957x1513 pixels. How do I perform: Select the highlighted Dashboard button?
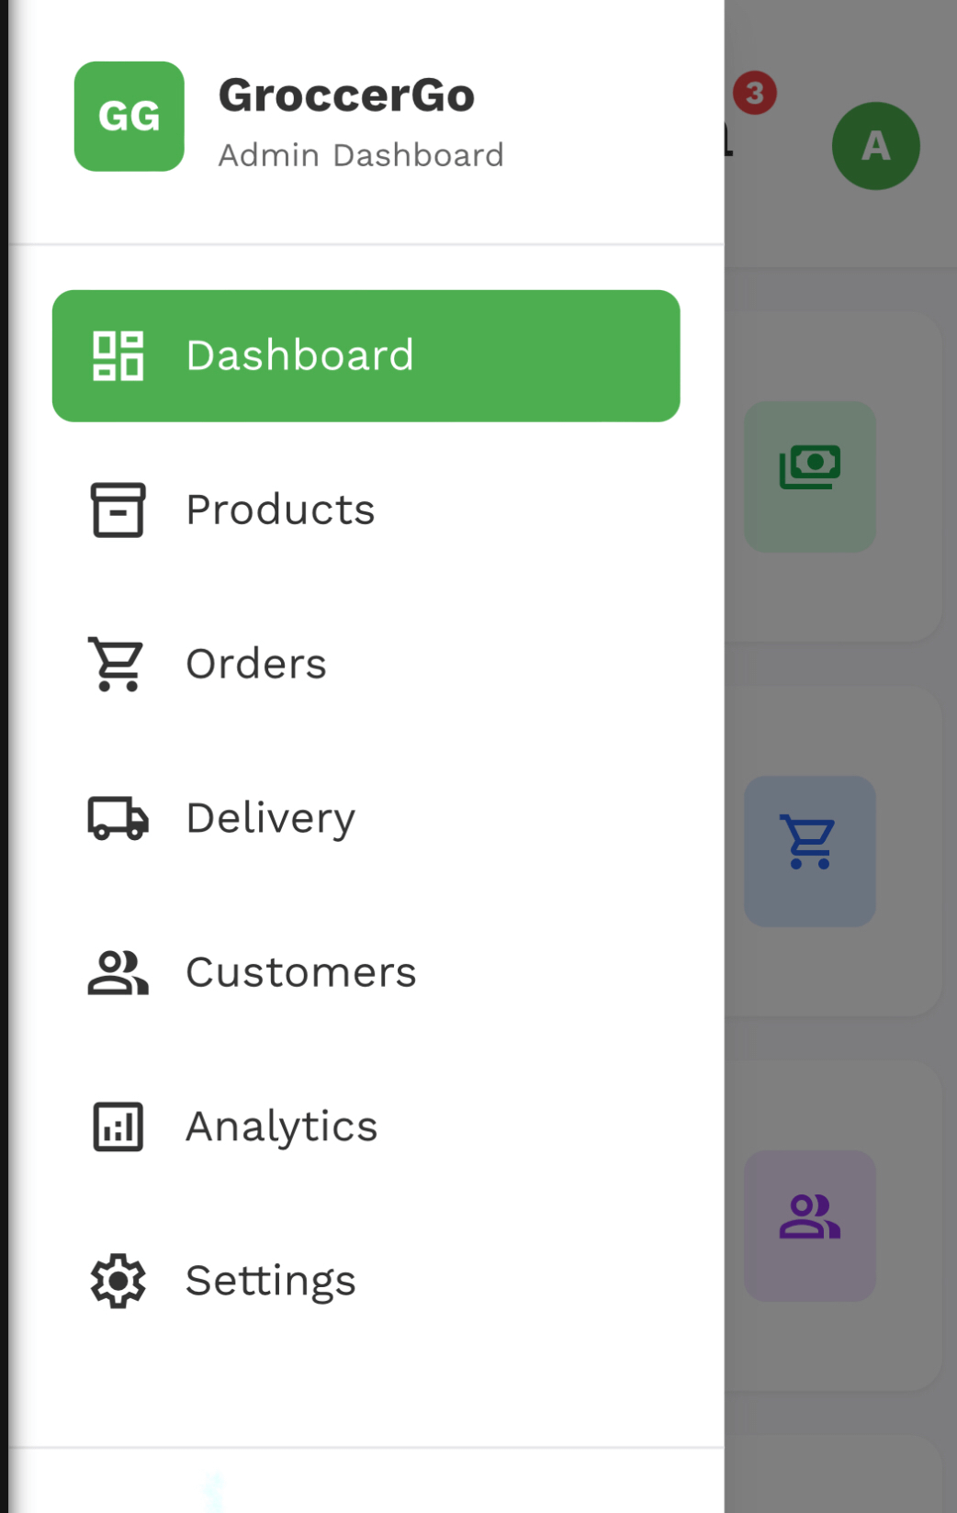pyautogui.click(x=366, y=355)
